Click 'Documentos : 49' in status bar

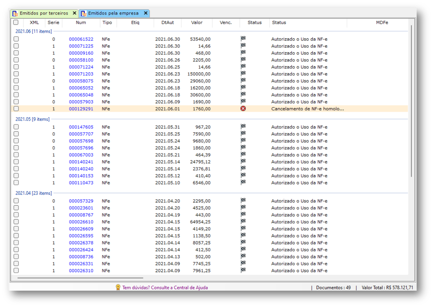point(333,287)
